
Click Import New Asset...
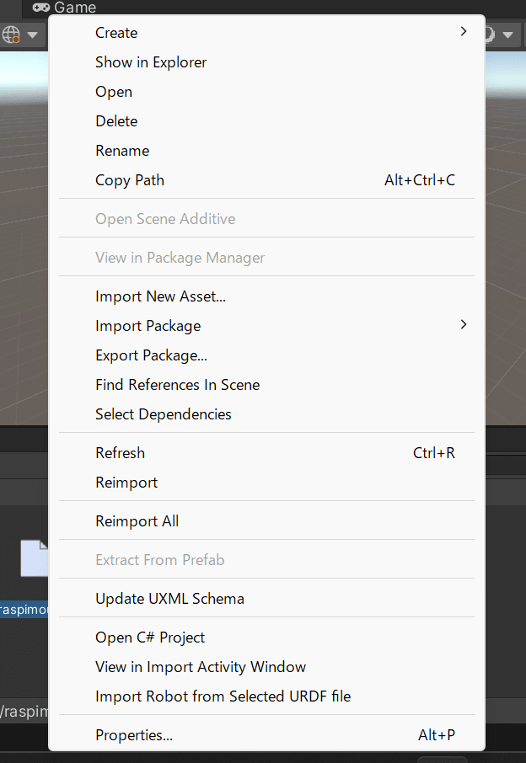tap(160, 296)
